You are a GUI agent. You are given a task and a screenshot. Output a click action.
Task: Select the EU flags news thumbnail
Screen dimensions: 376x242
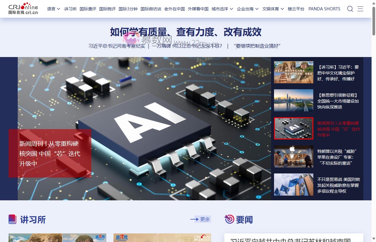(294, 185)
